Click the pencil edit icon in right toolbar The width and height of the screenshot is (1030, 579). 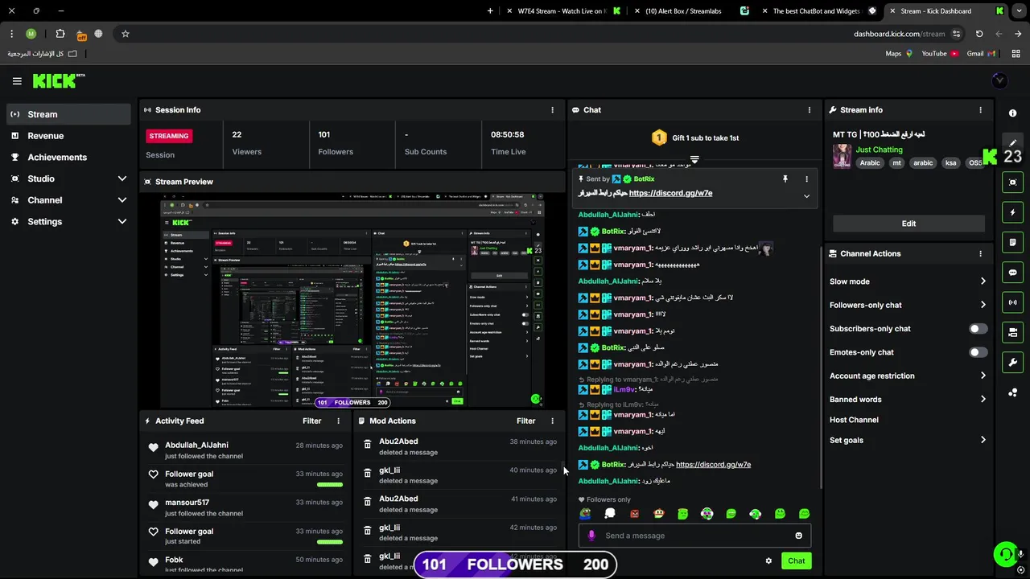coord(1012,142)
